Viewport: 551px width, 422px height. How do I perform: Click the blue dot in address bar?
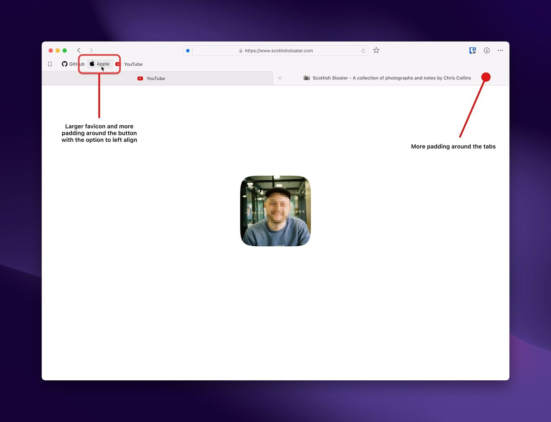pyautogui.click(x=188, y=51)
